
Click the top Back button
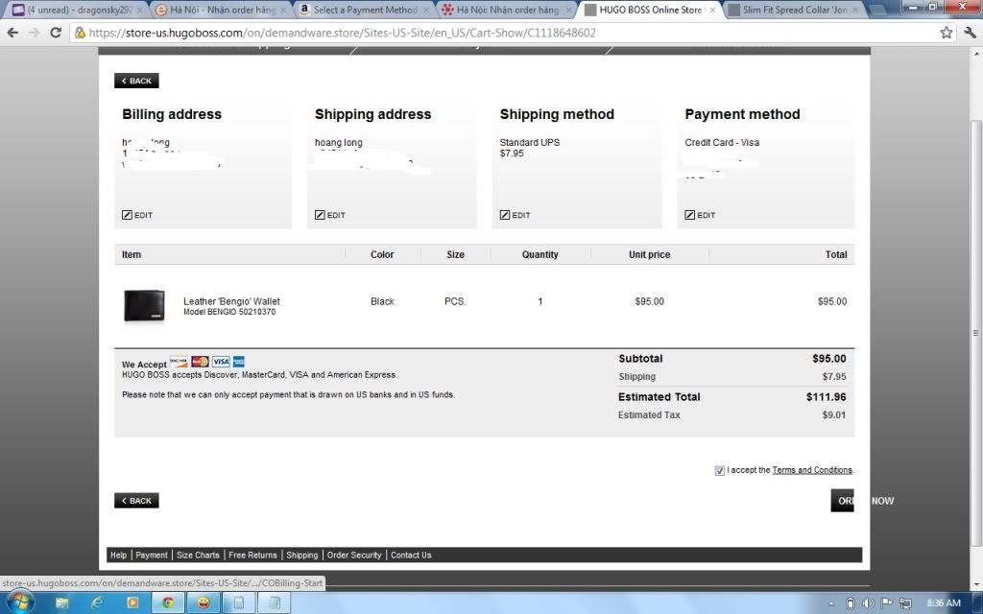(136, 81)
